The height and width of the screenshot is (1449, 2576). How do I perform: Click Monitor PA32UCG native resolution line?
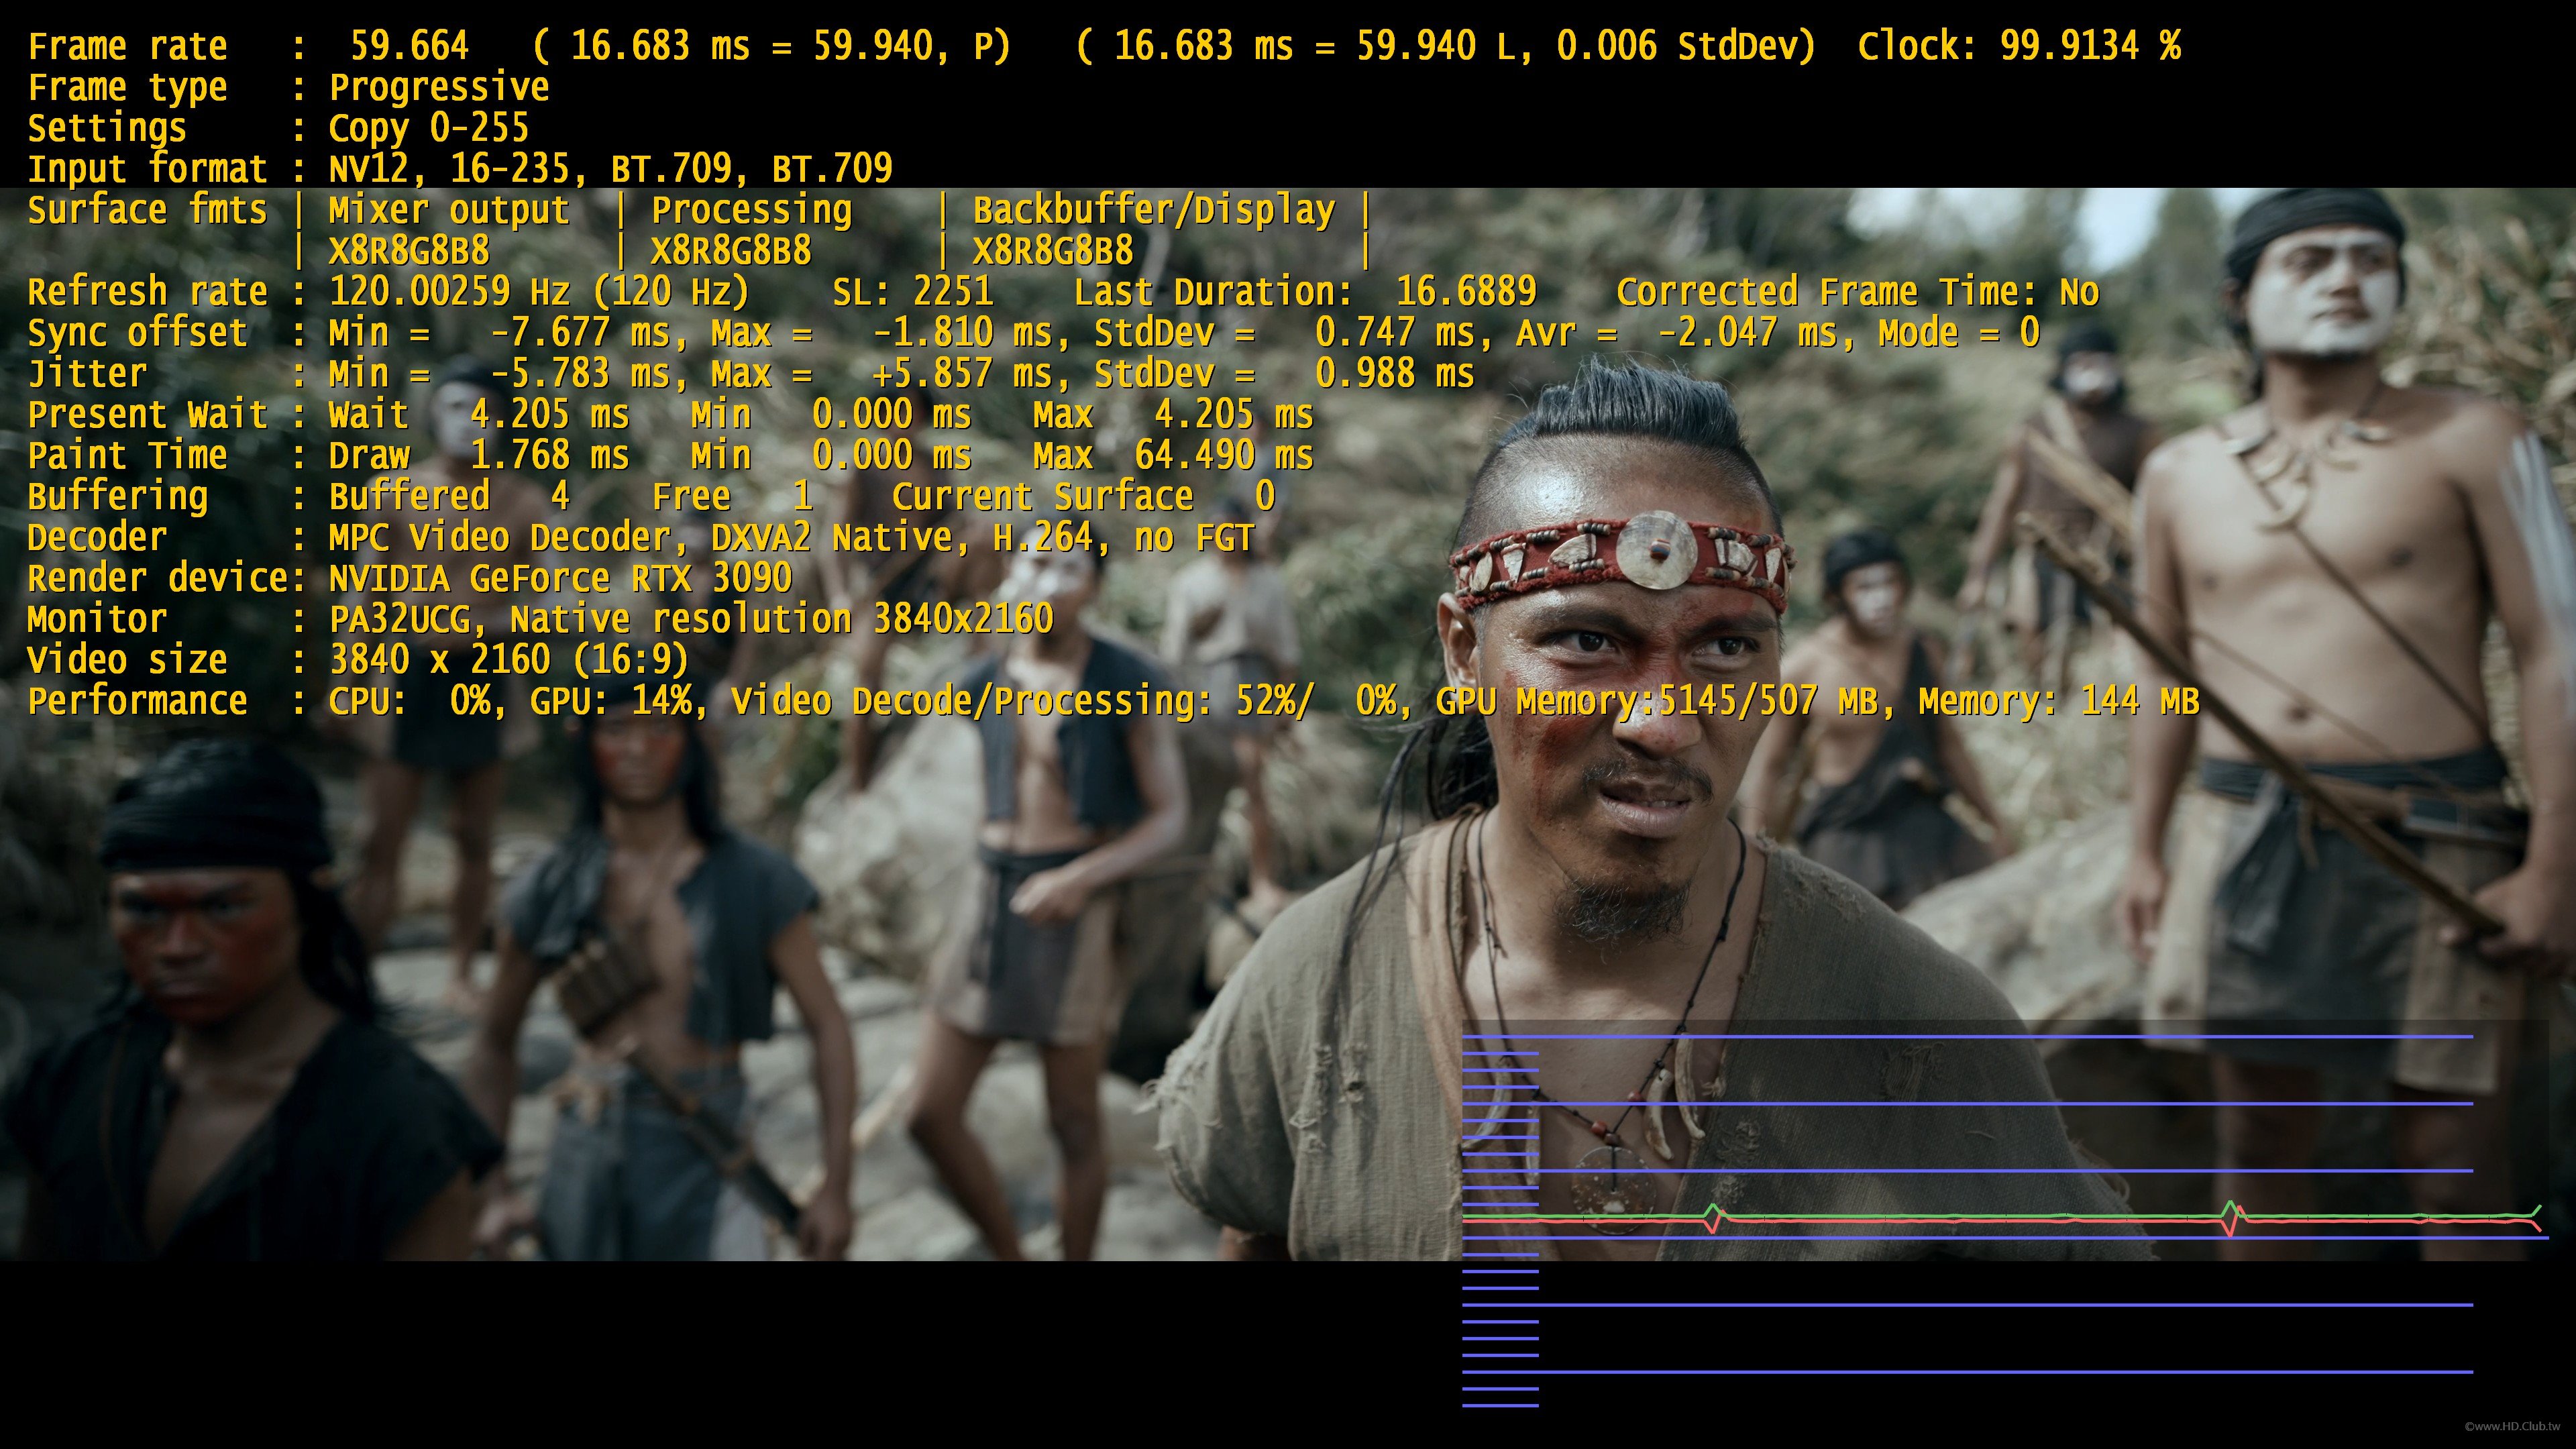(x=541, y=620)
